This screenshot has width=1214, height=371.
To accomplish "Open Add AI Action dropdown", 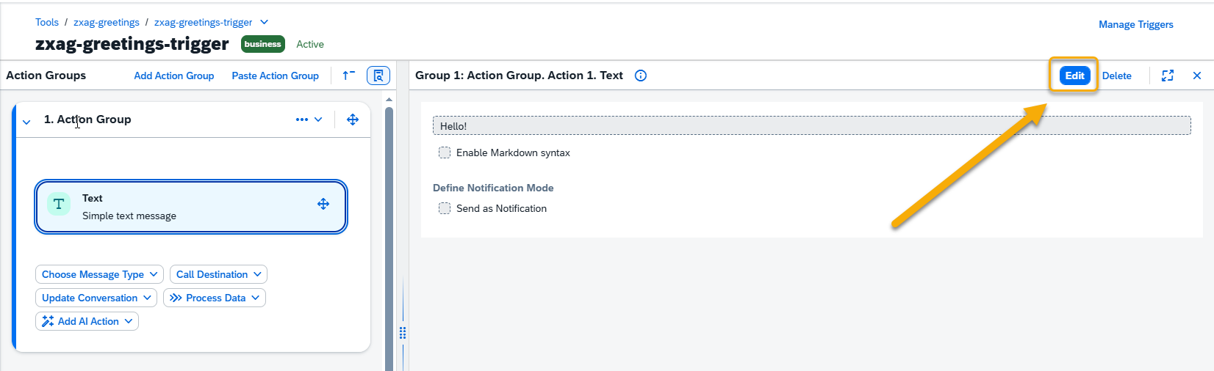I will (87, 321).
